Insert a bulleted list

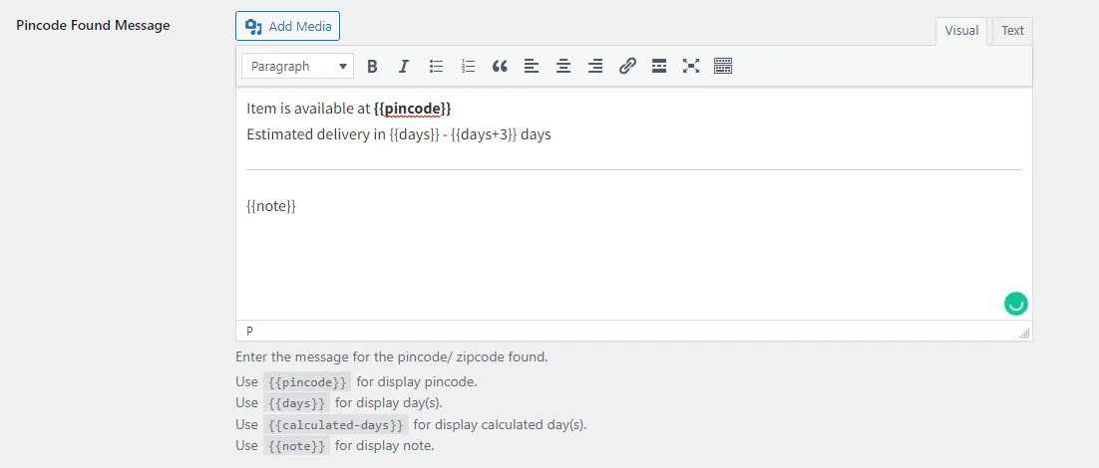coord(436,67)
